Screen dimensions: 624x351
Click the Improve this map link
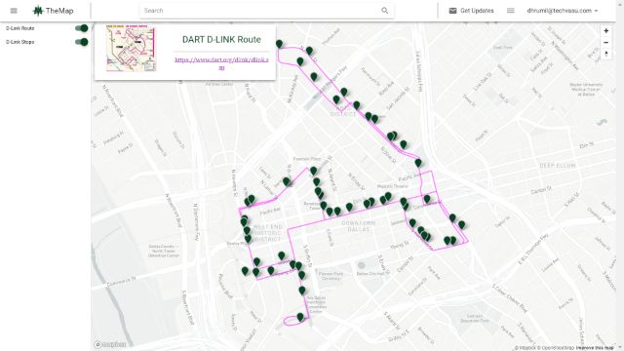click(595, 348)
